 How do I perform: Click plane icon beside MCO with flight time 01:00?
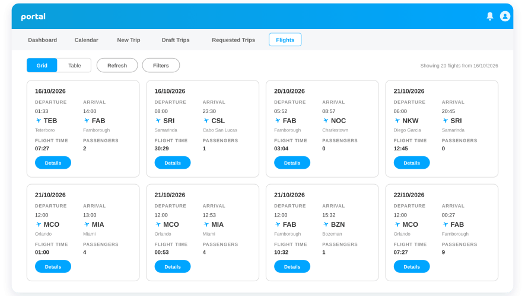pyautogui.click(x=39, y=224)
